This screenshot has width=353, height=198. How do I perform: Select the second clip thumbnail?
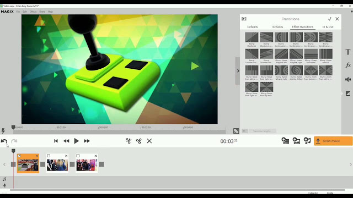point(57,165)
